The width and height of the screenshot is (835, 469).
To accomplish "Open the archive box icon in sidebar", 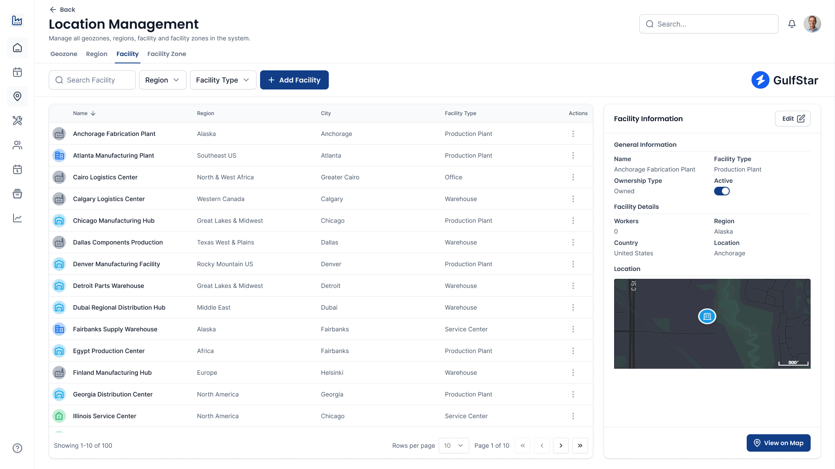I will (x=17, y=194).
